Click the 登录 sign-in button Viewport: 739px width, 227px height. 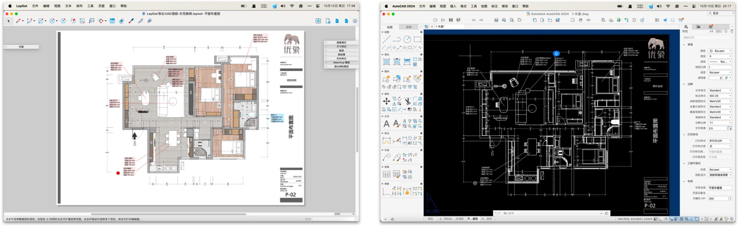coord(715,14)
